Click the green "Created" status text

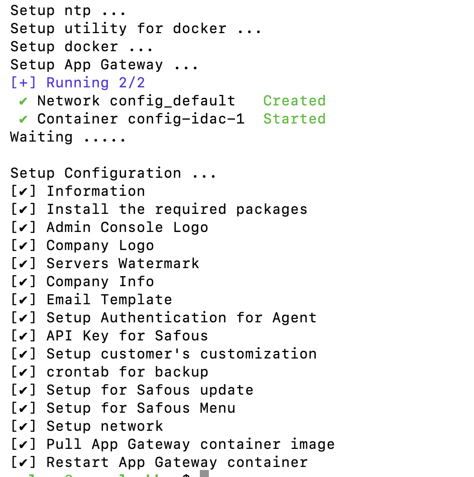coord(294,101)
